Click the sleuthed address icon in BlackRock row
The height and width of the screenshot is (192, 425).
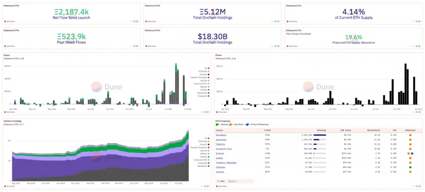coord(410,135)
